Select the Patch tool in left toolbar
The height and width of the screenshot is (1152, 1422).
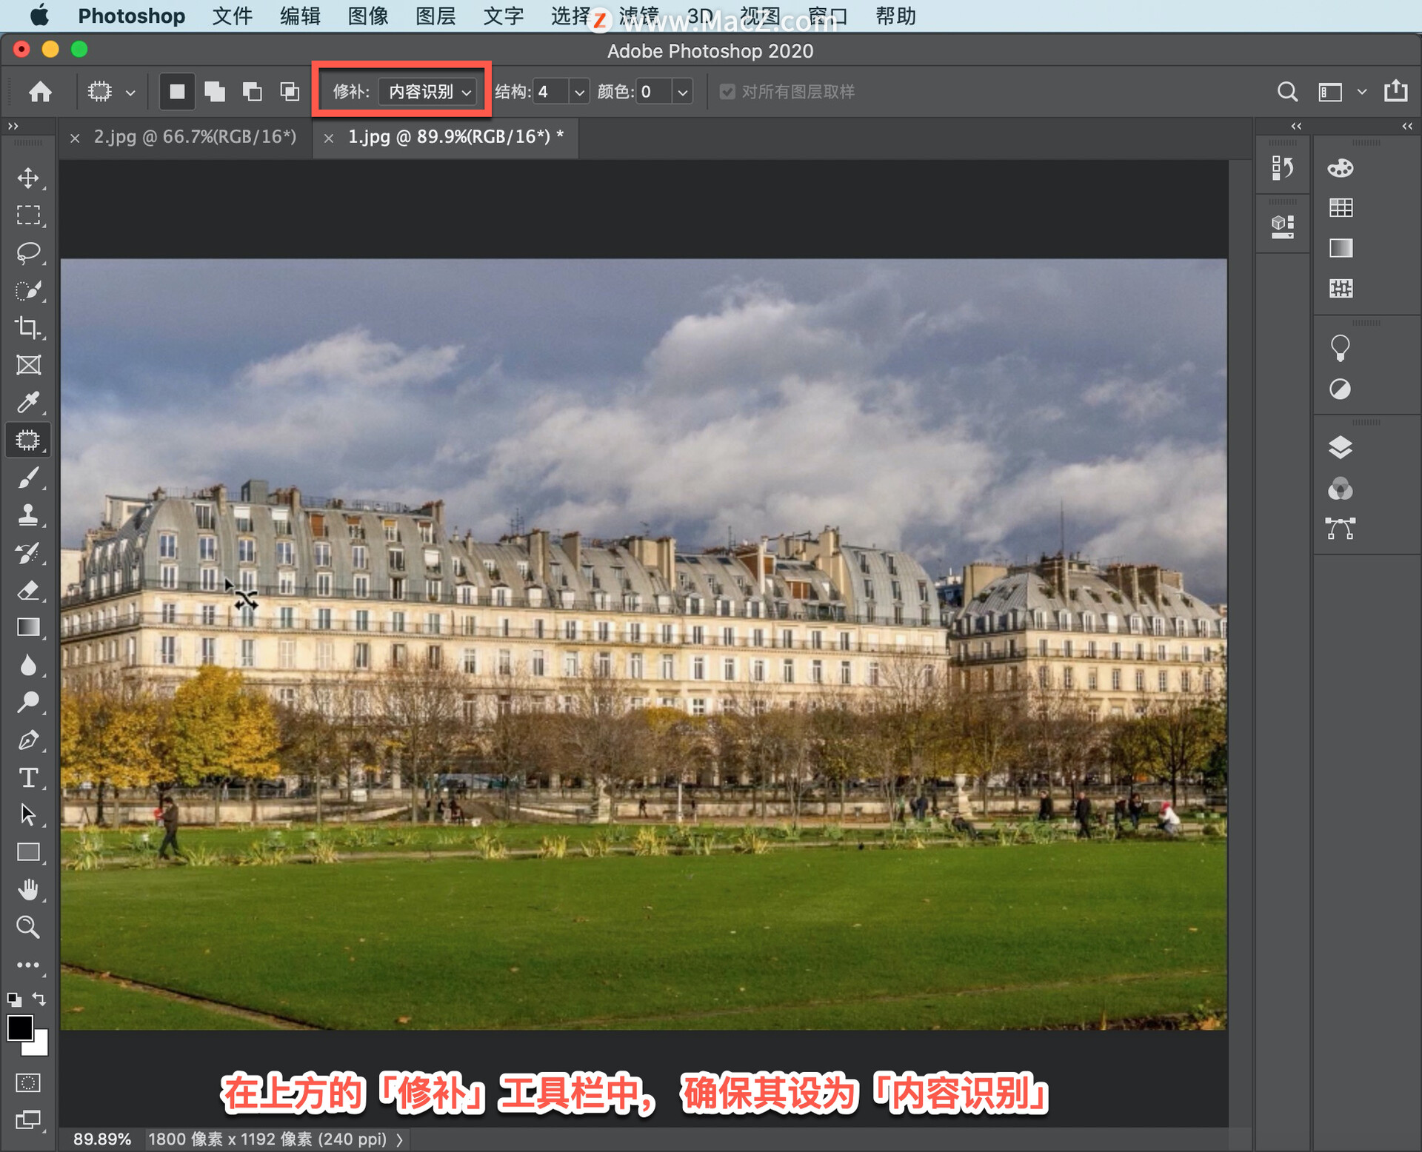coord(28,441)
